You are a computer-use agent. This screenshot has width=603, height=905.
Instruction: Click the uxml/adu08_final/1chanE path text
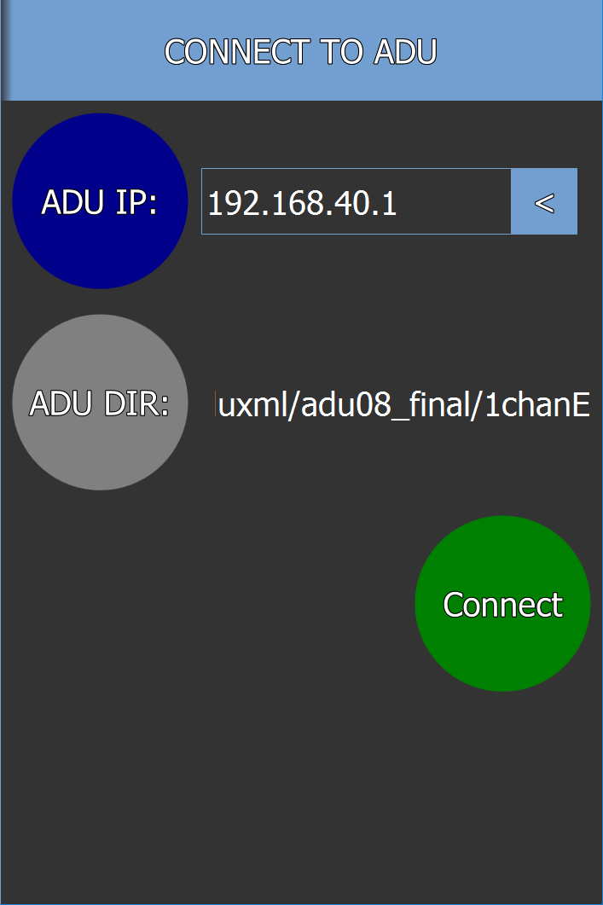(x=404, y=404)
